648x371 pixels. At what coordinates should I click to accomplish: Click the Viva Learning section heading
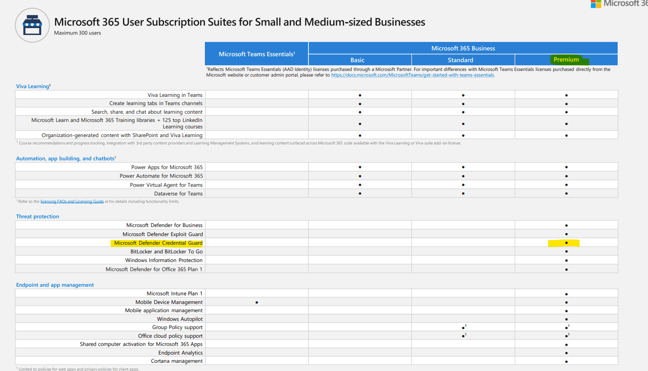(x=33, y=86)
